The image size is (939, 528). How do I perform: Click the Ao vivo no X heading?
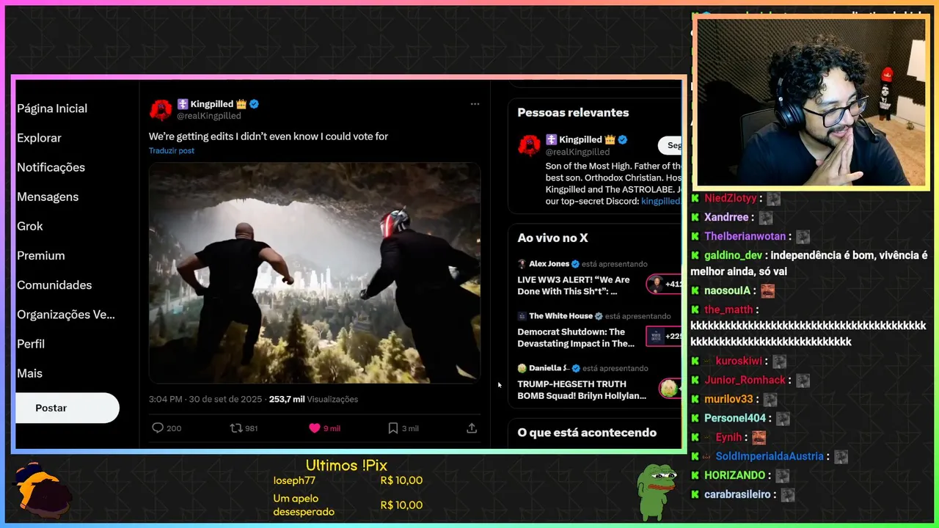tap(552, 238)
